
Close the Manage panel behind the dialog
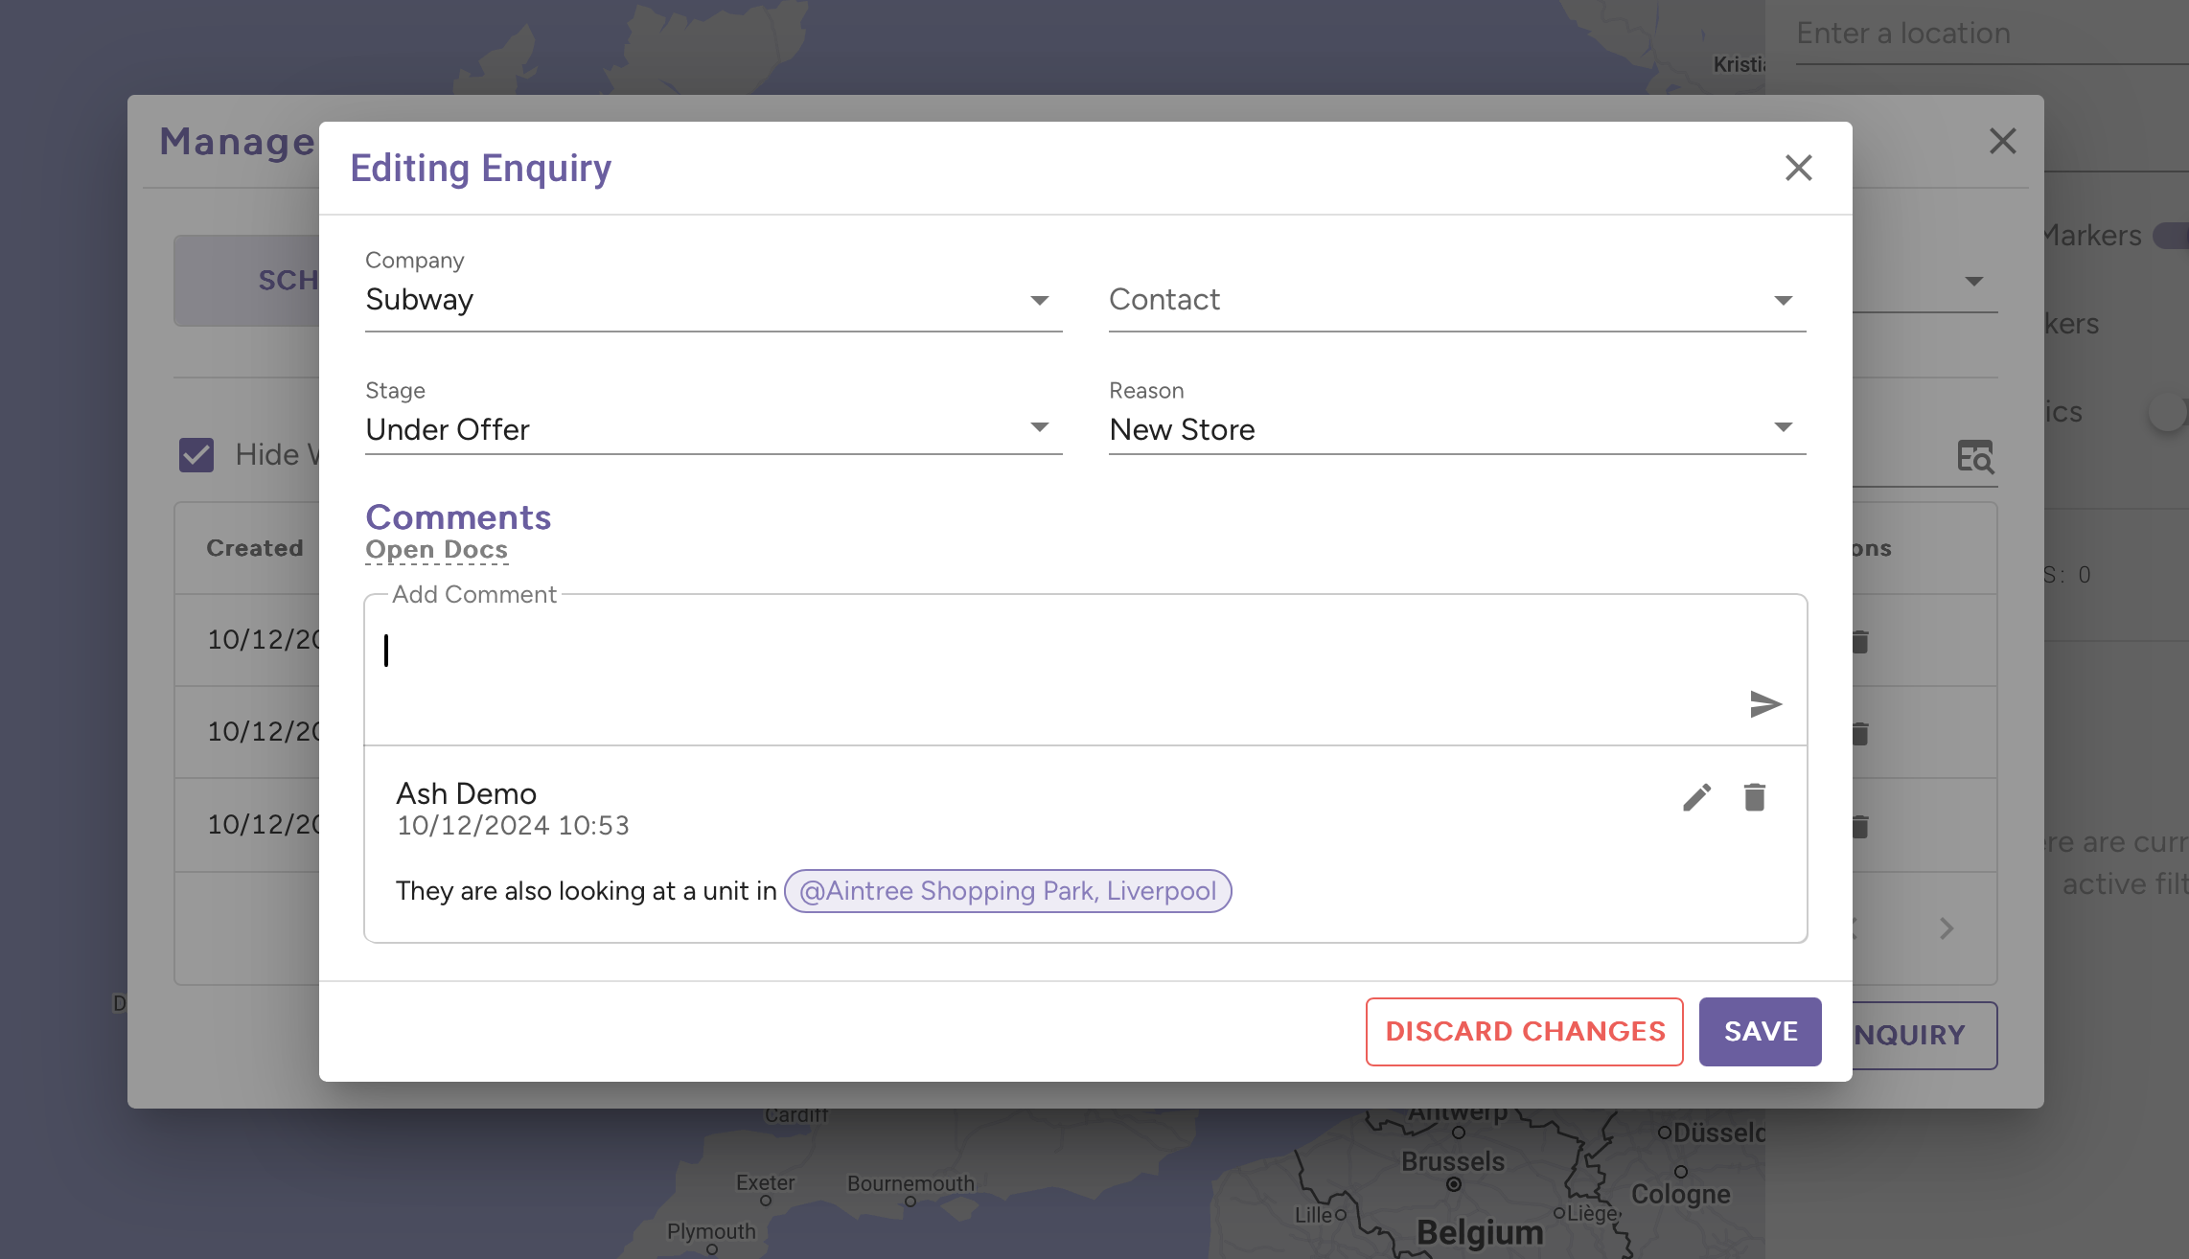point(2002,141)
